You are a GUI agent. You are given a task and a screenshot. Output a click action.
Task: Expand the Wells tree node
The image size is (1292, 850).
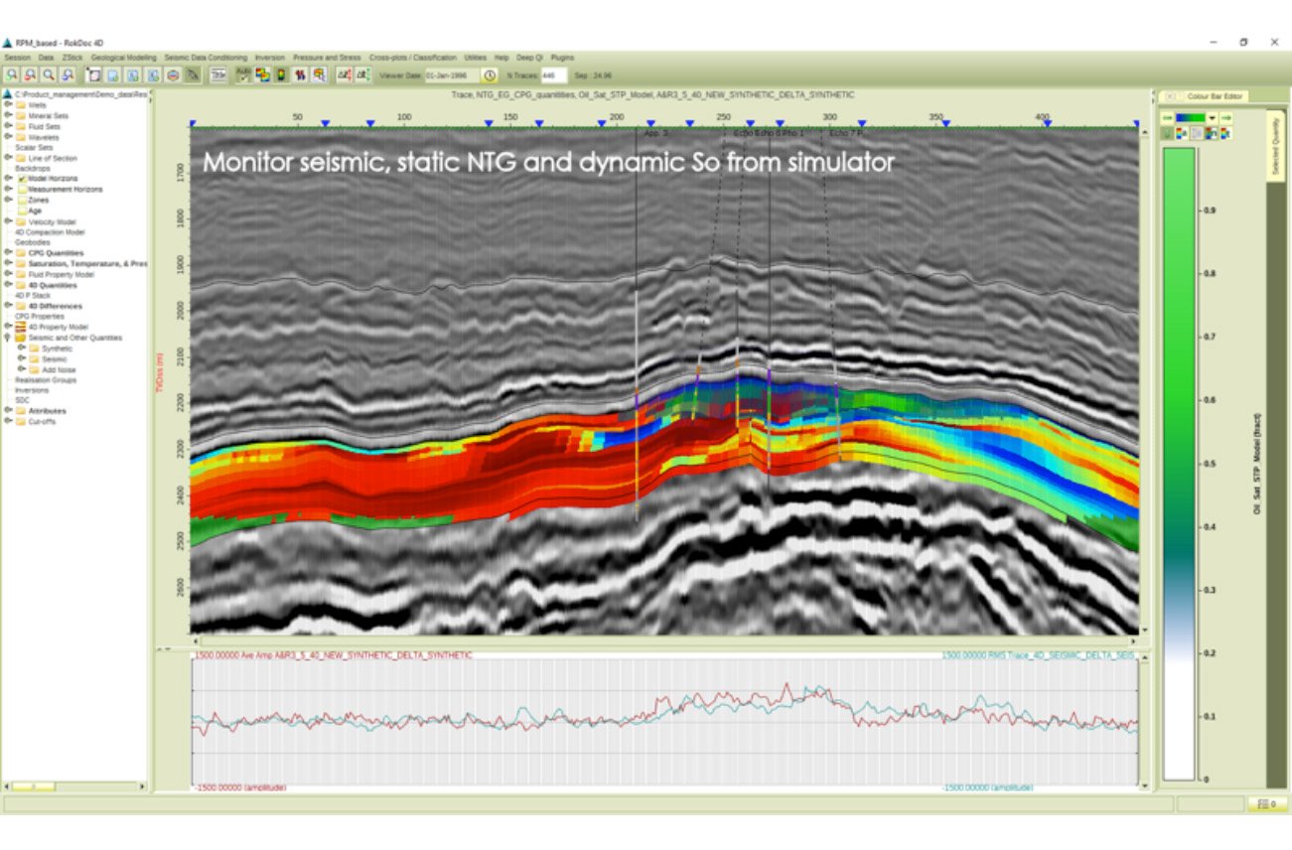[x=7, y=105]
